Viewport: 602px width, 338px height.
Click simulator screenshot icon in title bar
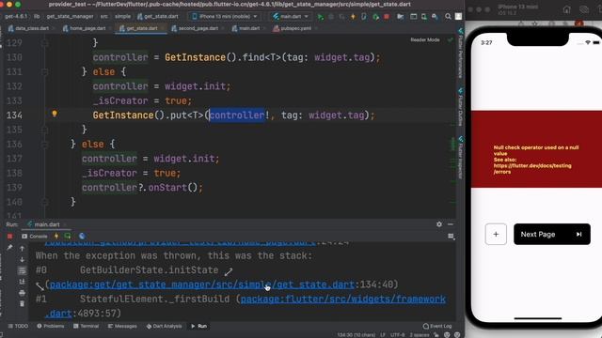pyautogui.click(x=584, y=9)
